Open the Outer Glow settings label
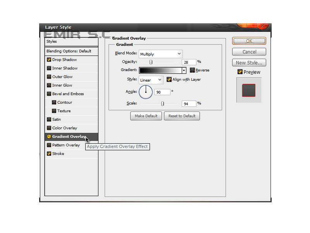Screen dimensions: 310x233 62,77
